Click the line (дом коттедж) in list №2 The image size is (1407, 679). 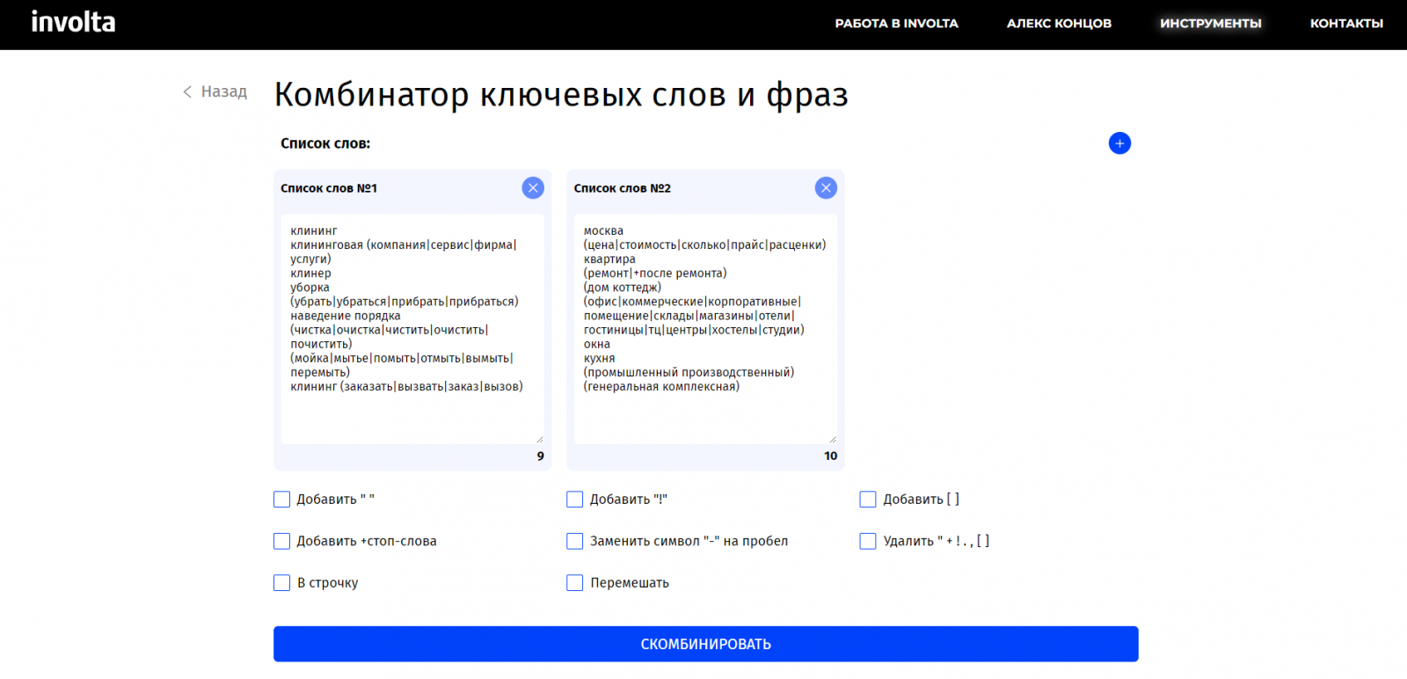point(623,288)
